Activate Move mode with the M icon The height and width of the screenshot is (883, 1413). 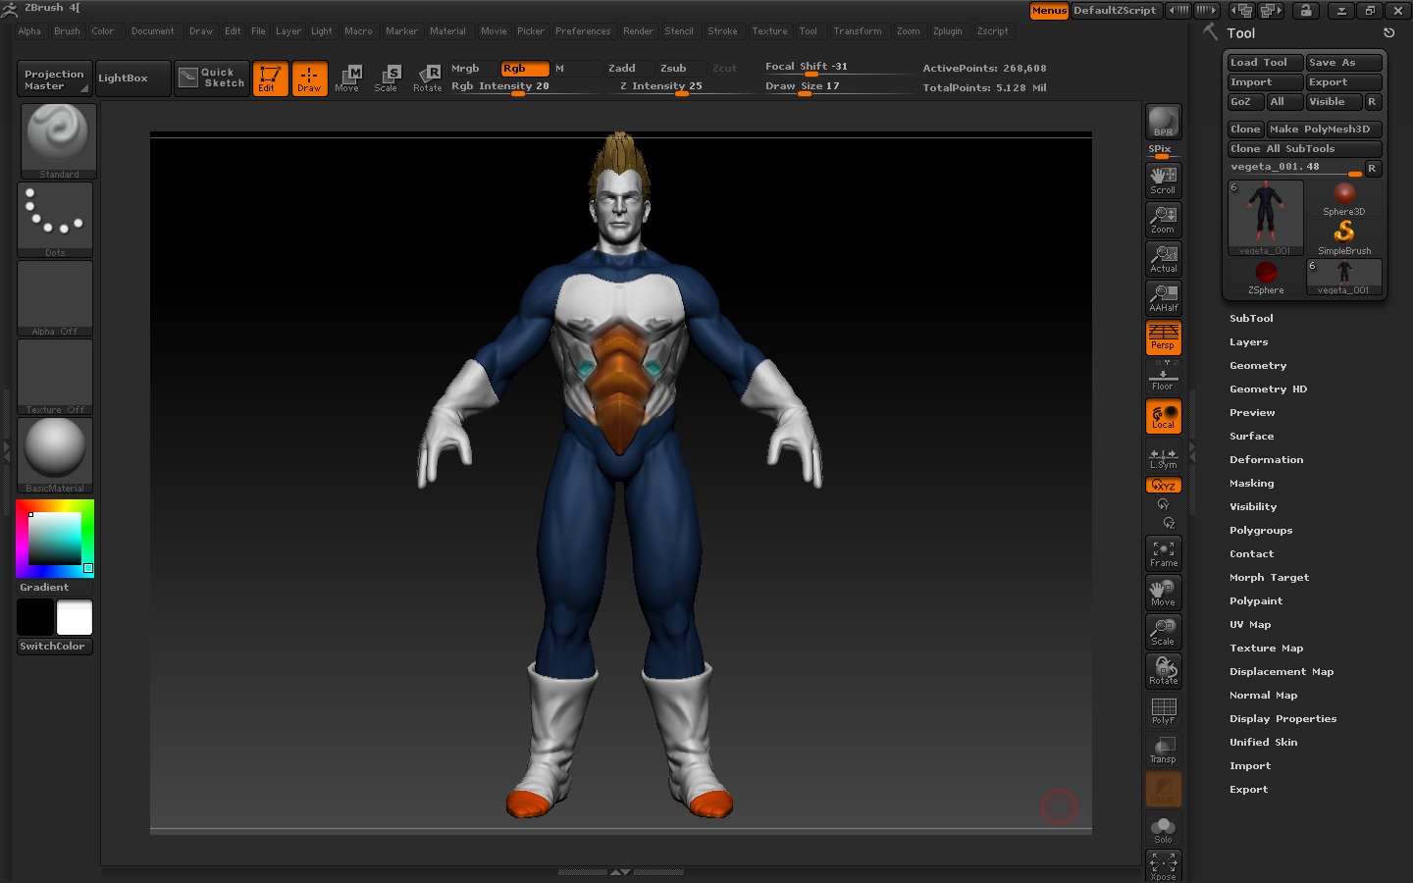pos(347,78)
